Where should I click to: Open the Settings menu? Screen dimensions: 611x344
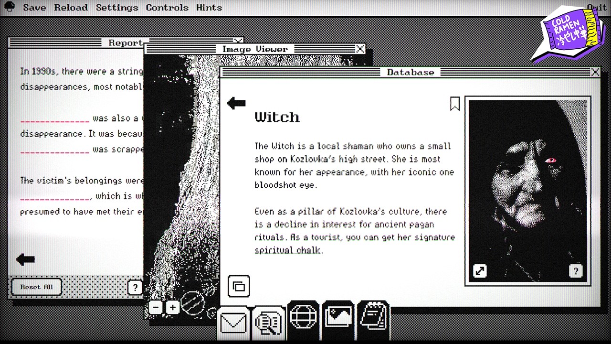click(117, 8)
